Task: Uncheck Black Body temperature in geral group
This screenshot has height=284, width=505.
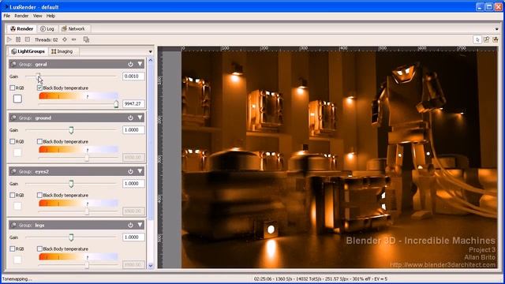Action: tap(39, 88)
